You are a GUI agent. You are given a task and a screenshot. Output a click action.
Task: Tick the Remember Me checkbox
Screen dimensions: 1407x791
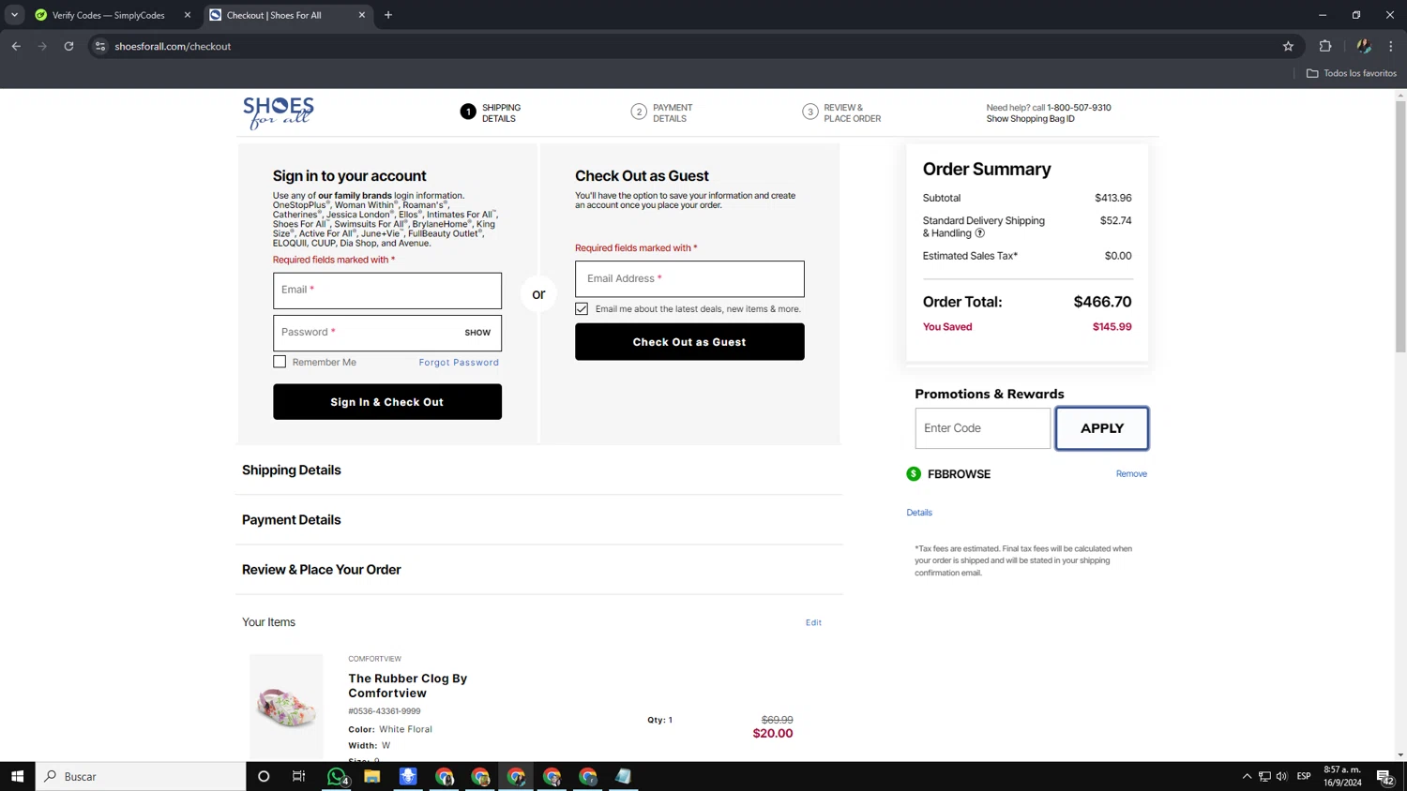pos(280,362)
